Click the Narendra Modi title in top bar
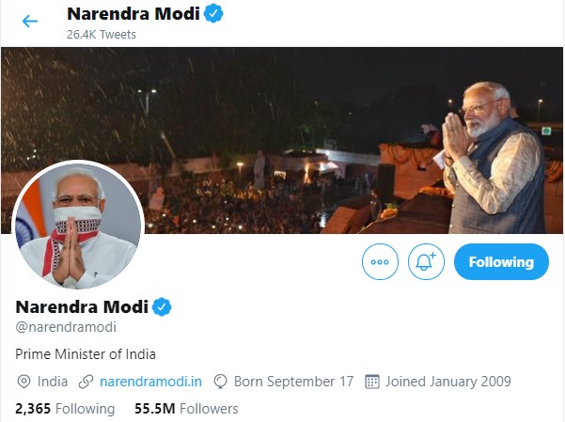565x422 pixels. click(134, 14)
